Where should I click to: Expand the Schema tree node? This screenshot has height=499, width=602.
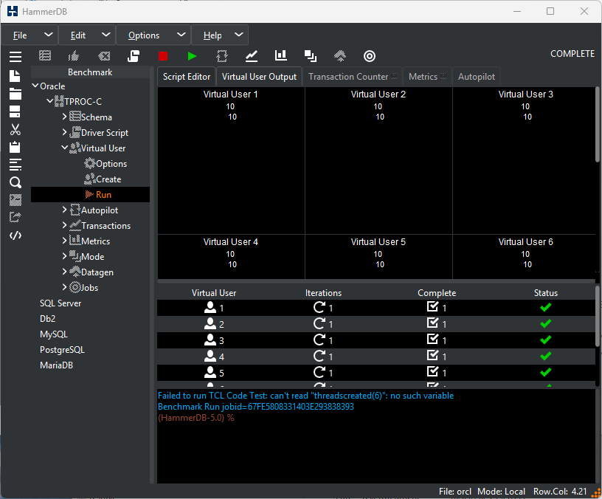64,117
